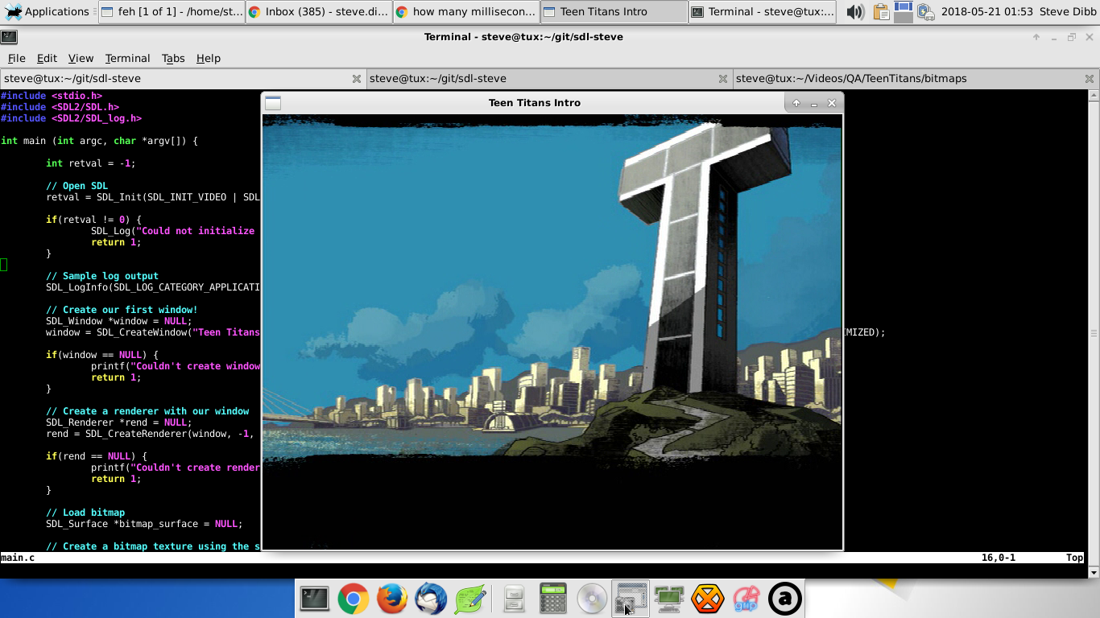Switch to 'how many millisecon...' Chrome window
Image resolution: width=1100 pixels, height=618 pixels.
(x=466, y=11)
